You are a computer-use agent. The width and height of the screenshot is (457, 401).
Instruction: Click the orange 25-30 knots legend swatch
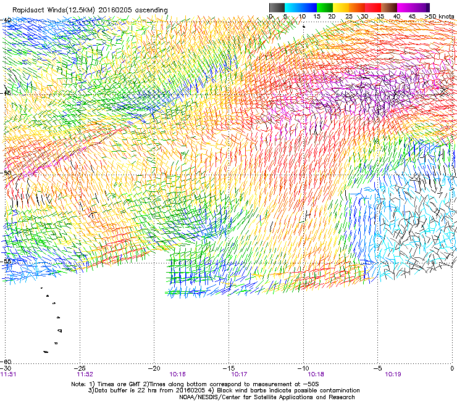click(x=357, y=7)
